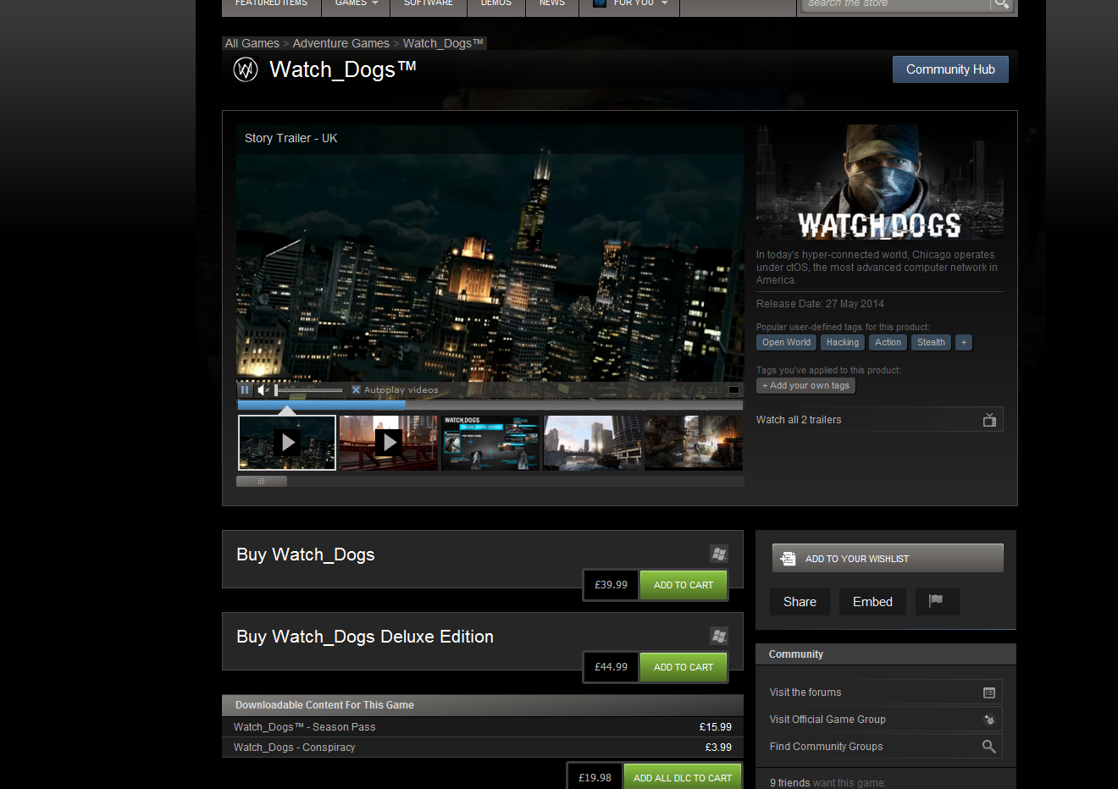
Task: Click the store search magnifier icon
Action: click(1002, 4)
